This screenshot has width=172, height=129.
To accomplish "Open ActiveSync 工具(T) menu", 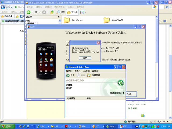I will tap(87, 71).
